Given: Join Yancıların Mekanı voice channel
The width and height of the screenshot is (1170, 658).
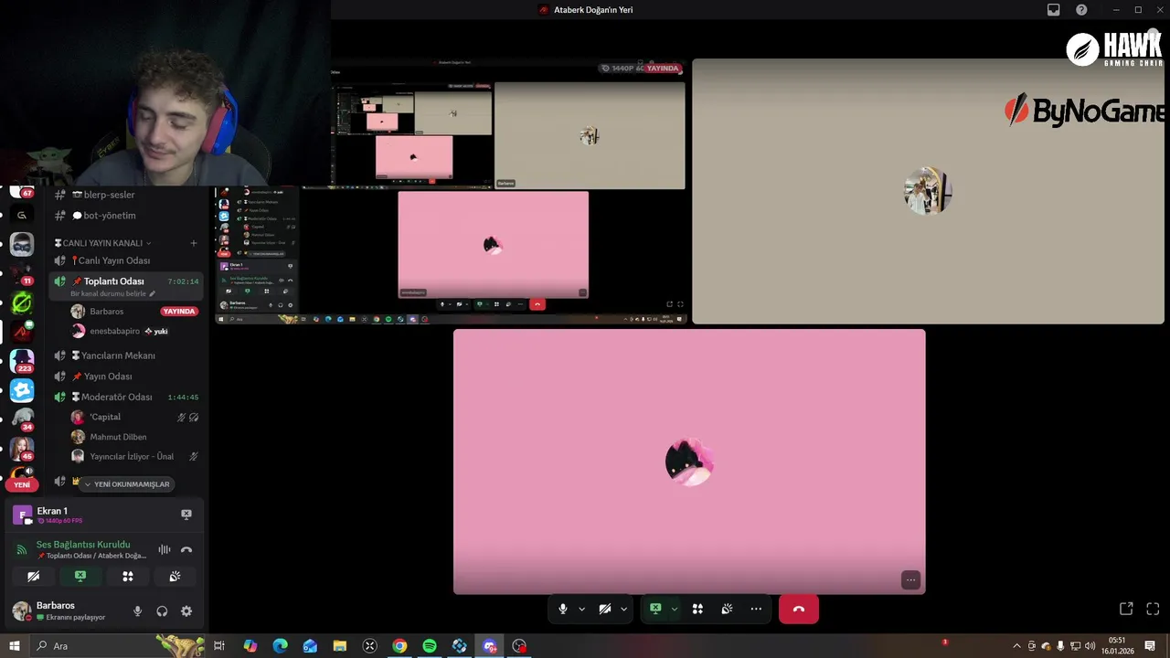Looking at the screenshot, I should click(x=126, y=356).
